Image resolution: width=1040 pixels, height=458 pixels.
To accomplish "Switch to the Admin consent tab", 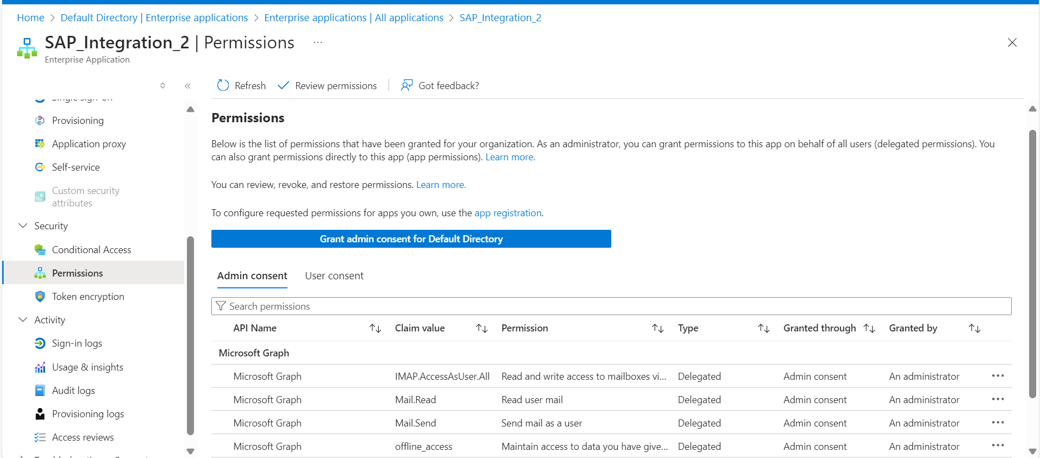I will tap(252, 276).
